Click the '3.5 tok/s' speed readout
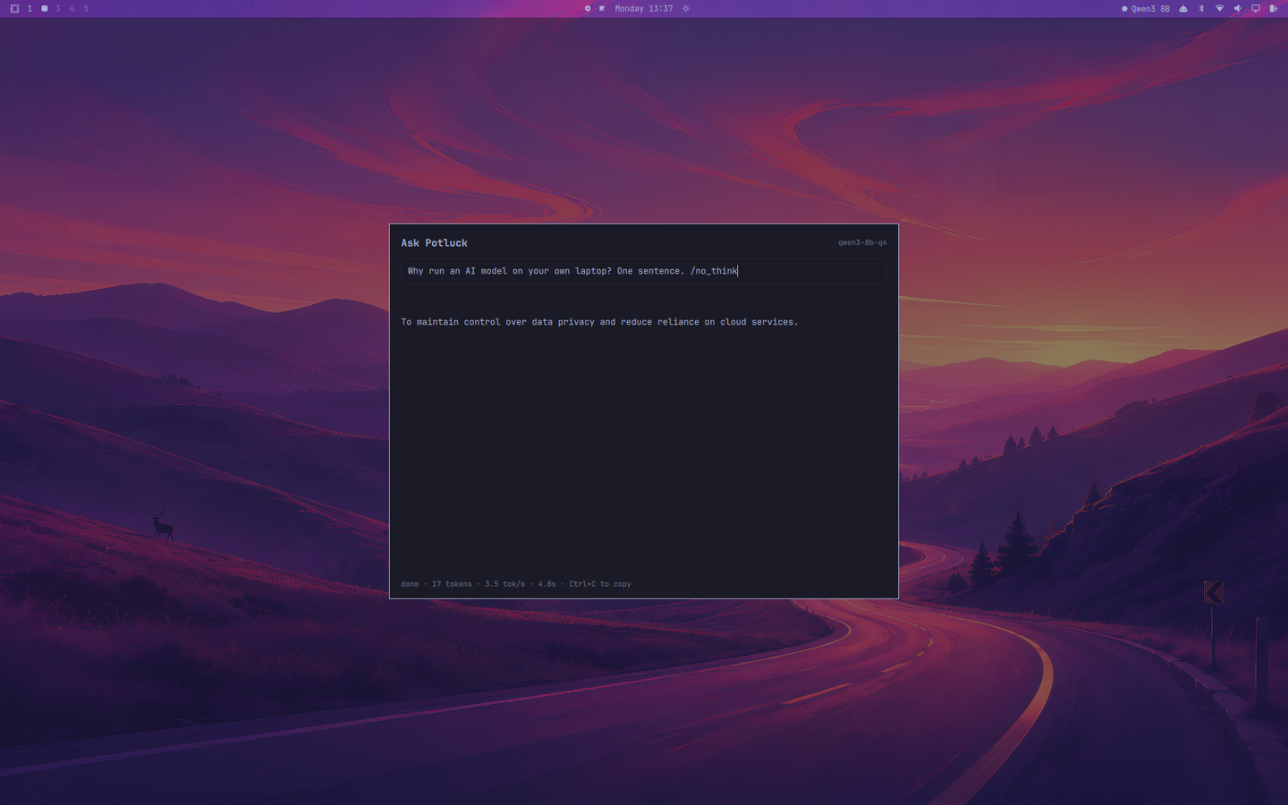Screen dimensions: 1288x805 tap(504, 584)
